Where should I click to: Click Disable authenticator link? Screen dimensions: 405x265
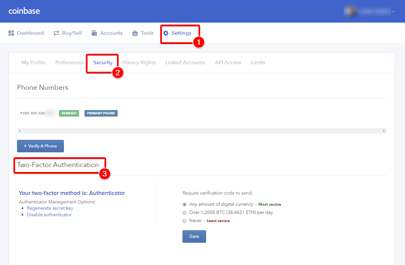point(49,215)
